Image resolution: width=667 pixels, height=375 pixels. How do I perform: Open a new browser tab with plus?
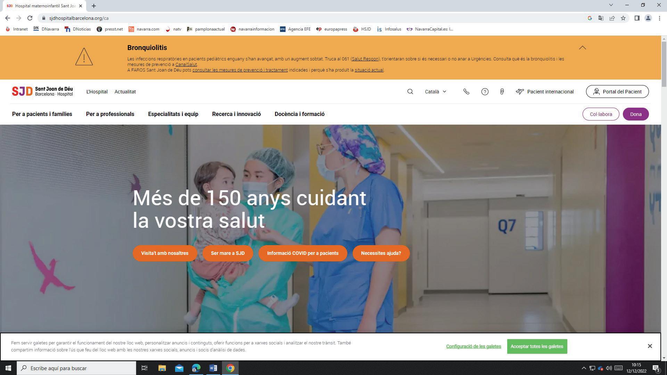click(x=93, y=6)
